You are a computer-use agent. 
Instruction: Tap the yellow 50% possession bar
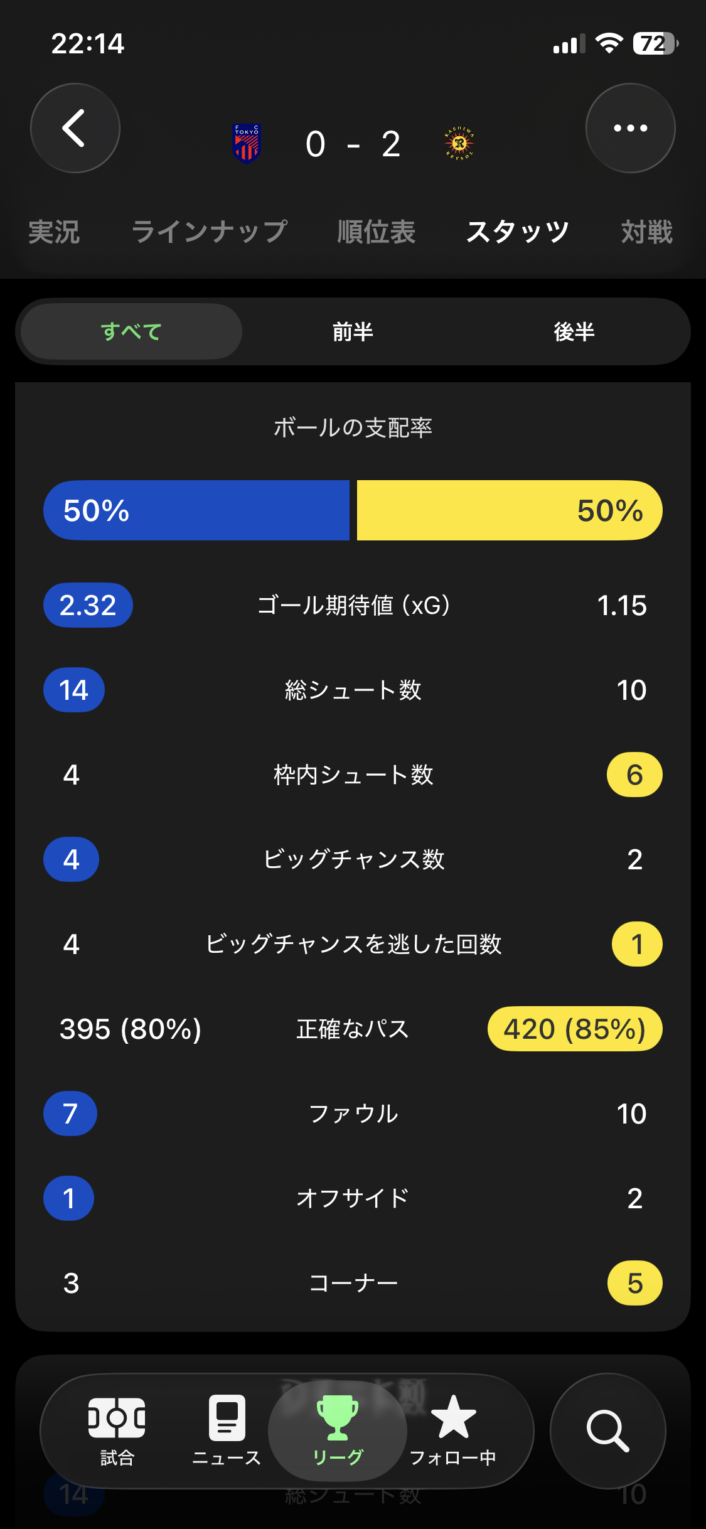[510, 510]
